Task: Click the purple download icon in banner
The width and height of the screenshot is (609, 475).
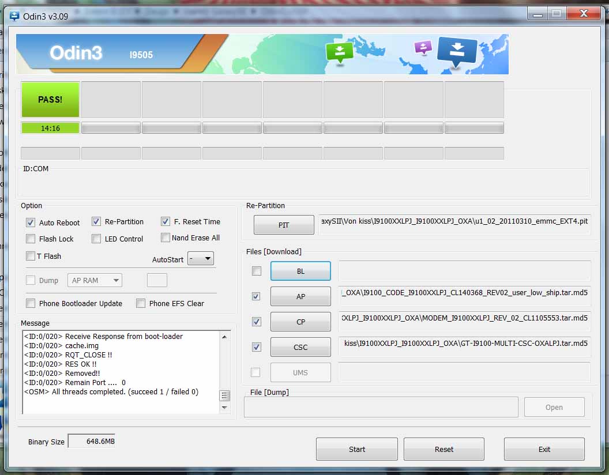Action: (423, 47)
